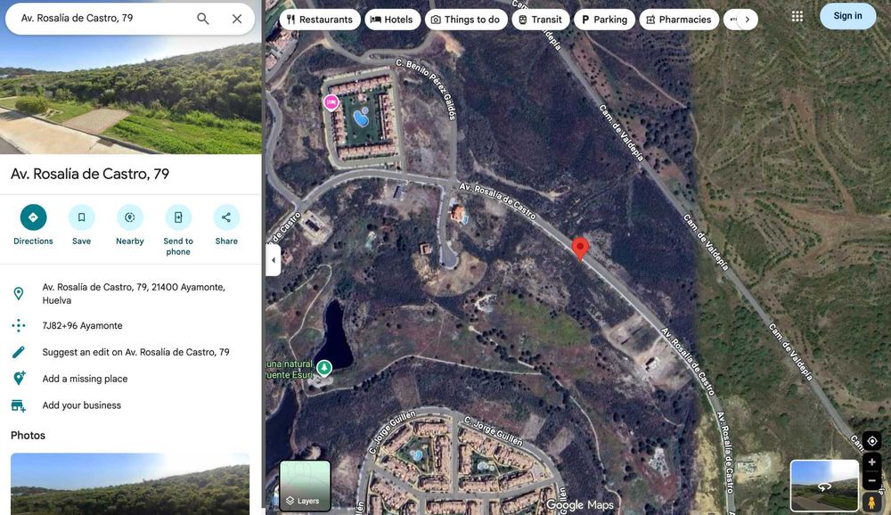Image resolution: width=891 pixels, height=515 pixels.
Task: Click the search magnifier icon
Action: (x=203, y=19)
